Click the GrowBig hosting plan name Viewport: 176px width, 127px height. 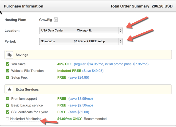coord(45,20)
